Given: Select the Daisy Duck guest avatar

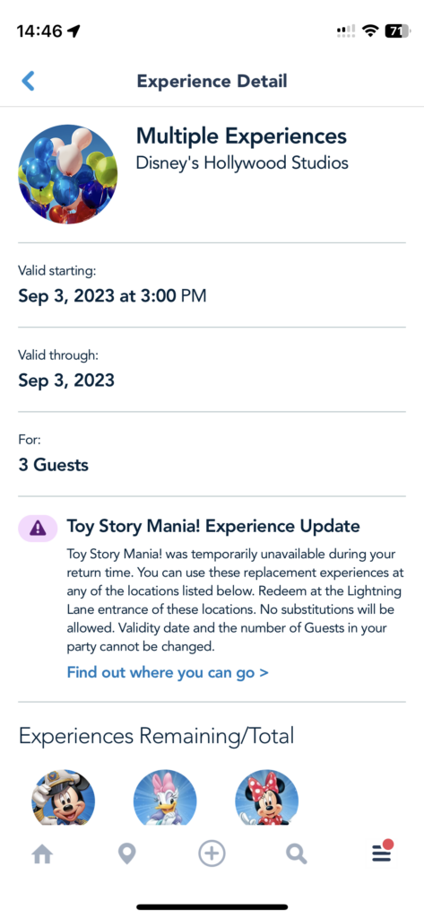Looking at the screenshot, I should coord(165,797).
